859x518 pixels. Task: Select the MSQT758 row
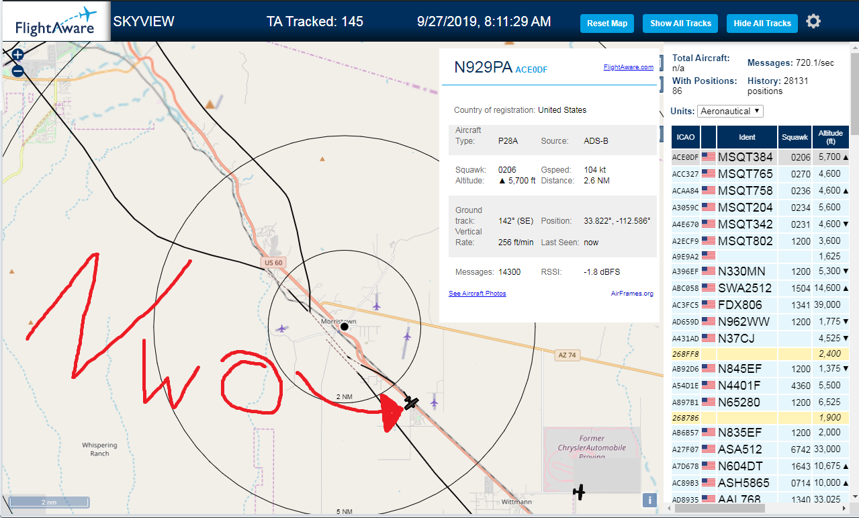point(760,191)
